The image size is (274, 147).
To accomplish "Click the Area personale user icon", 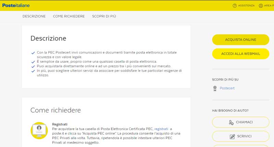I will coord(261,5).
